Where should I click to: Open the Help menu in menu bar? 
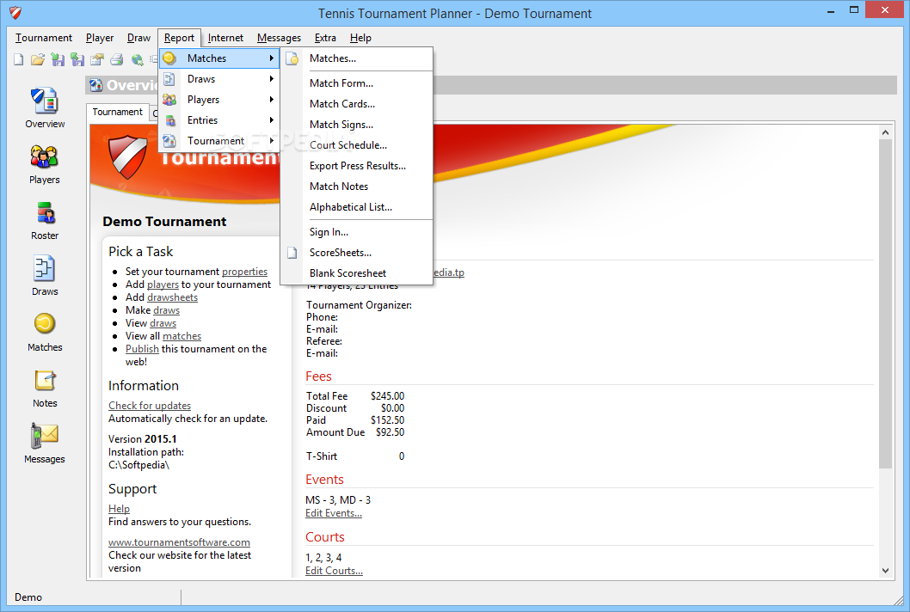point(360,38)
